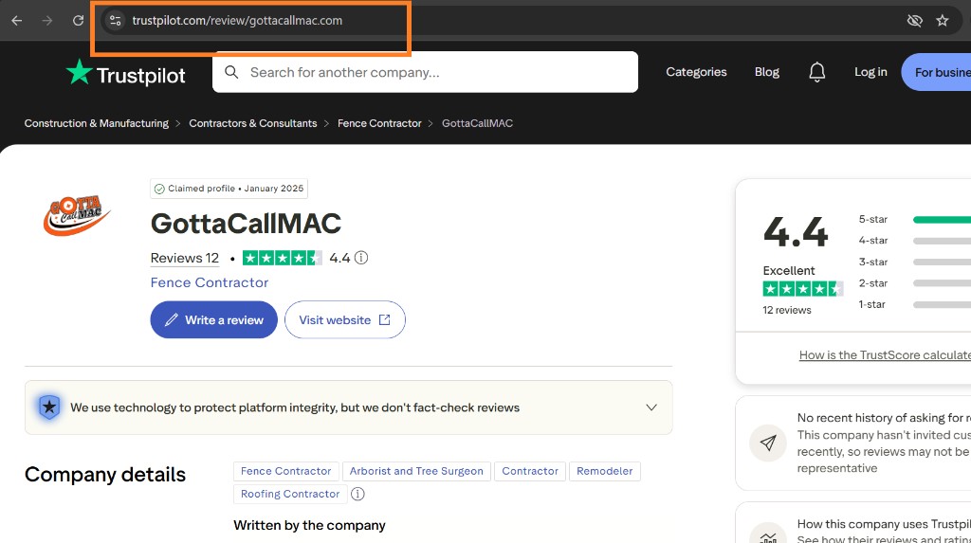Click Log in
Viewport: 971px width, 543px height.
[x=870, y=72]
